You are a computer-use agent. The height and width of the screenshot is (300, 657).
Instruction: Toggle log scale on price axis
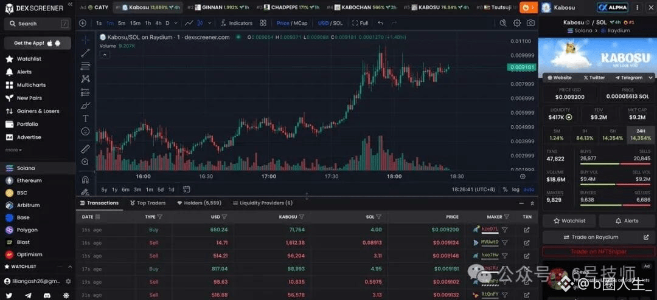click(x=515, y=189)
